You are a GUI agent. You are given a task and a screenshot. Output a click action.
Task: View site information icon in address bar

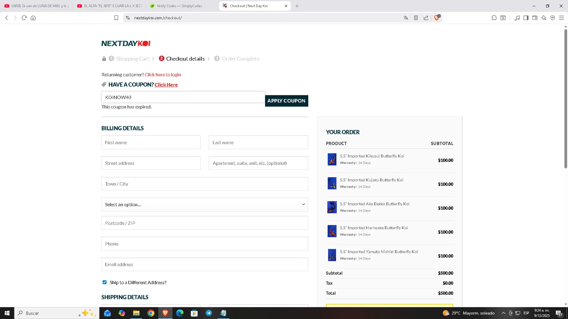click(x=128, y=18)
